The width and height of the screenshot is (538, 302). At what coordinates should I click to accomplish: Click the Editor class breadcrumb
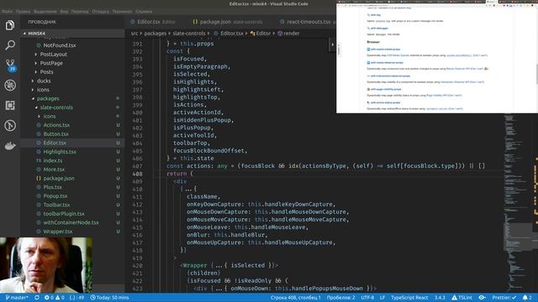pos(261,34)
